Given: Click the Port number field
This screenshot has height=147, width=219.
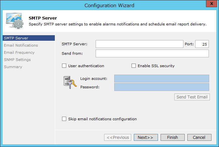Looking at the screenshot, I should [x=202, y=44].
